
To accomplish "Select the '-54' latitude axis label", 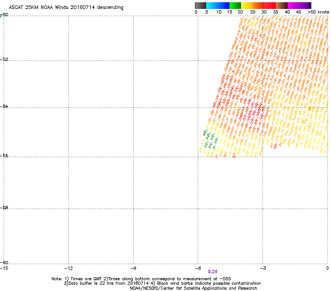I will point(4,106).
